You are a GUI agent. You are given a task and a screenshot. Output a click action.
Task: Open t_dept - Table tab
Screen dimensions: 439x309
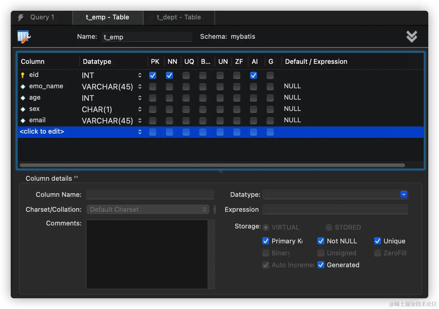click(179, 17)
